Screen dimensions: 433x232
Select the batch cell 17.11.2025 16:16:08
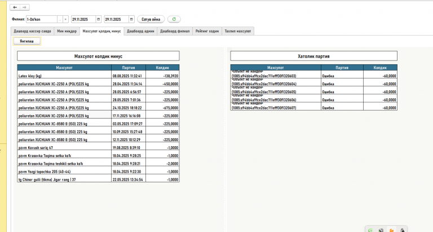click(129, 115)
